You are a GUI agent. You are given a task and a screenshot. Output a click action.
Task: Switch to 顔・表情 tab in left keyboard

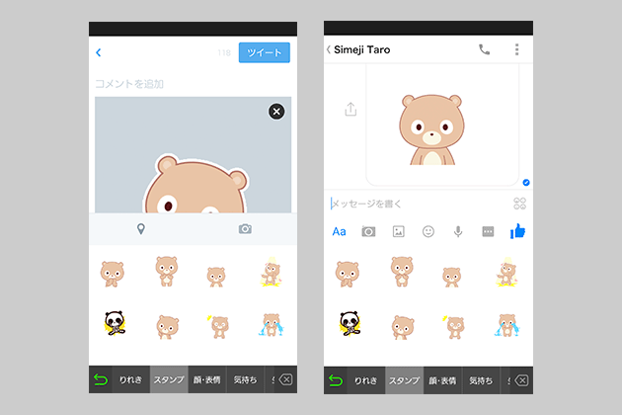pos(207,379)
